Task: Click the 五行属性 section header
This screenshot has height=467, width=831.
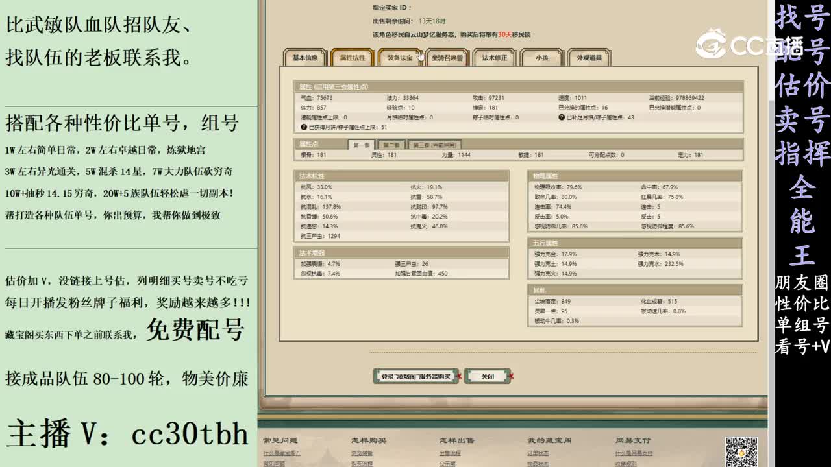Action: click(635, 243)
